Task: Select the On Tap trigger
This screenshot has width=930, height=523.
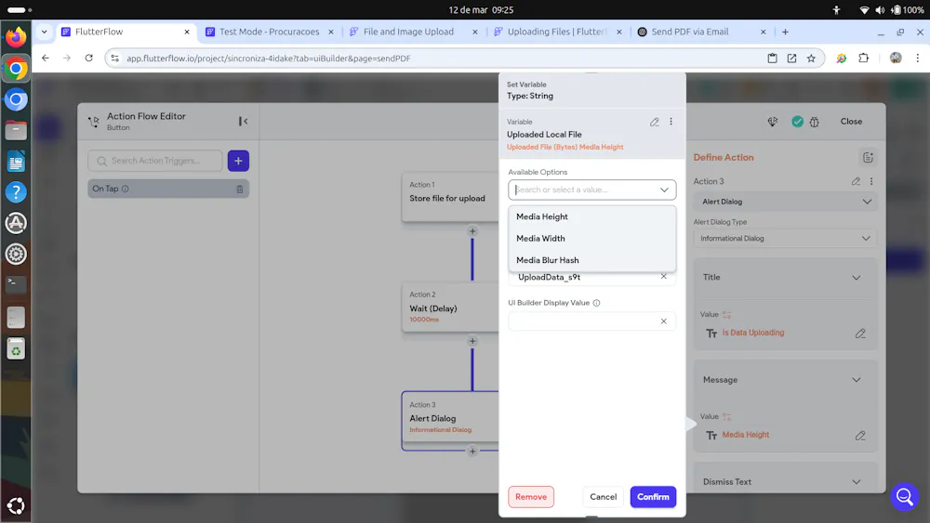Action: 167,189
